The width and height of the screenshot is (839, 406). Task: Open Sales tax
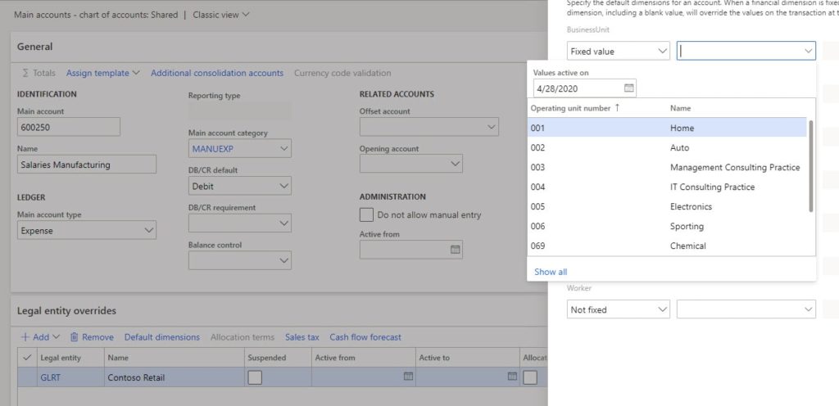(x=302, y=337)
